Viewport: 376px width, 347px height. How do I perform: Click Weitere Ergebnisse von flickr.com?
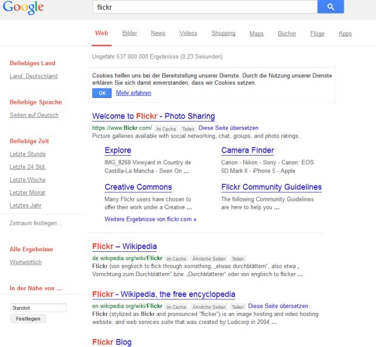pyautogui.click(x=150, y=219)
